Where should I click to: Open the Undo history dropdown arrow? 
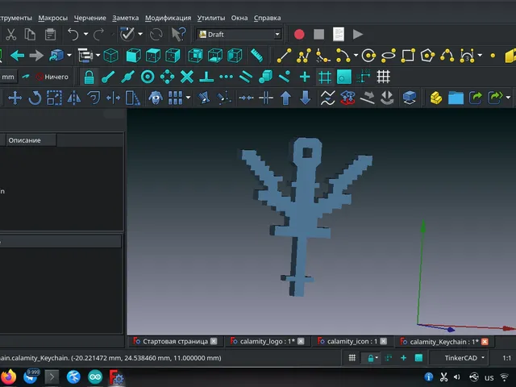click(x=85, y=34)
